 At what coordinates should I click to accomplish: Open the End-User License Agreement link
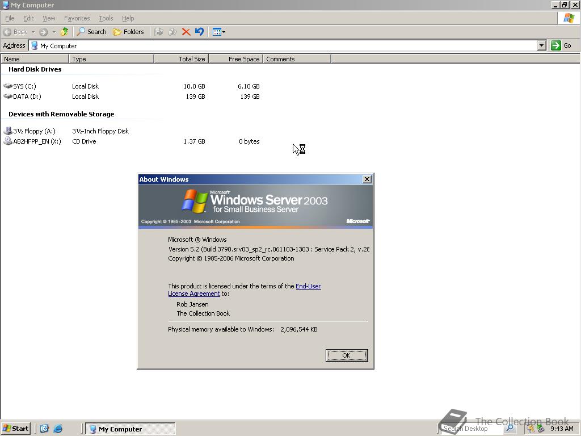[x=245, y=290]
